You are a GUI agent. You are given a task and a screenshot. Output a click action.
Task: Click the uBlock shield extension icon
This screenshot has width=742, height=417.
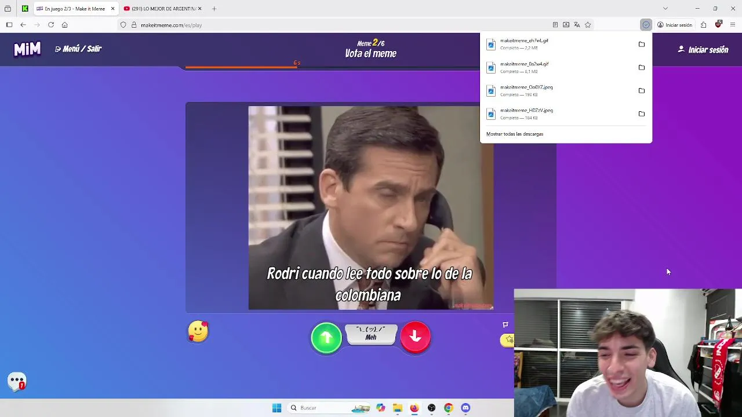[718, 25]
